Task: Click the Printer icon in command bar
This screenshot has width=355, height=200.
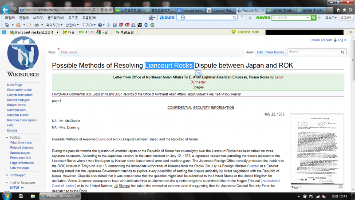Action: tap(36, 25)
